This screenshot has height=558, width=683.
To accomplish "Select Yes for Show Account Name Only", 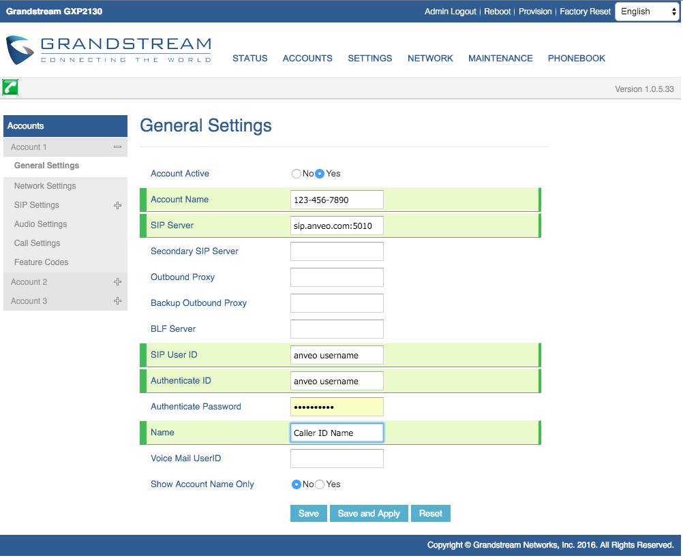I will [x=320, y=484].
